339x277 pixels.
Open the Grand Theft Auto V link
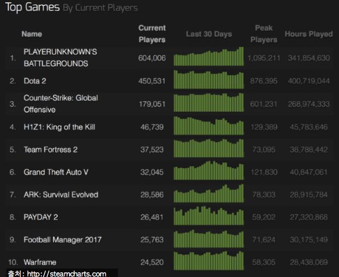[56, 172]
